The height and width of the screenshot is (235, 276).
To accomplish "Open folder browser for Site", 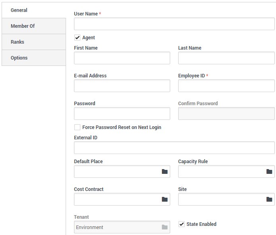I will point(269,199).
